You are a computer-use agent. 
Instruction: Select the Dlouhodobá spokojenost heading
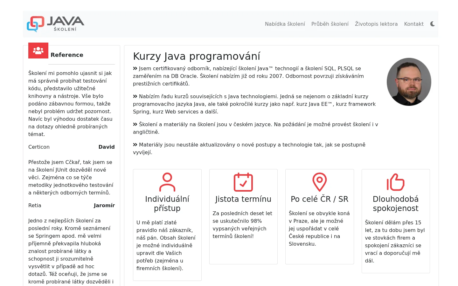pos(396,204)
